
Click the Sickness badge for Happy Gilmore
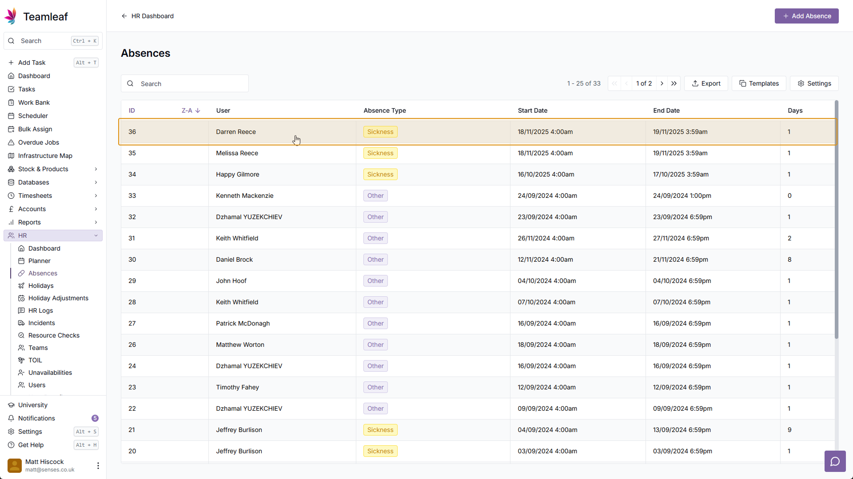tap(380, 174)
